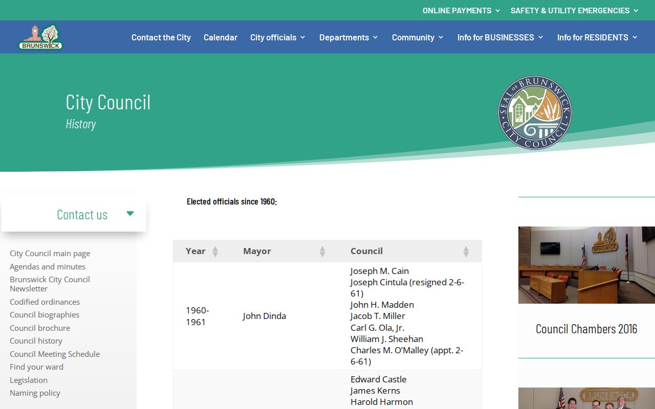Click mayor name John Dinda
The image size is (655, 409).
pyautogui.click(x=265, y=316)
